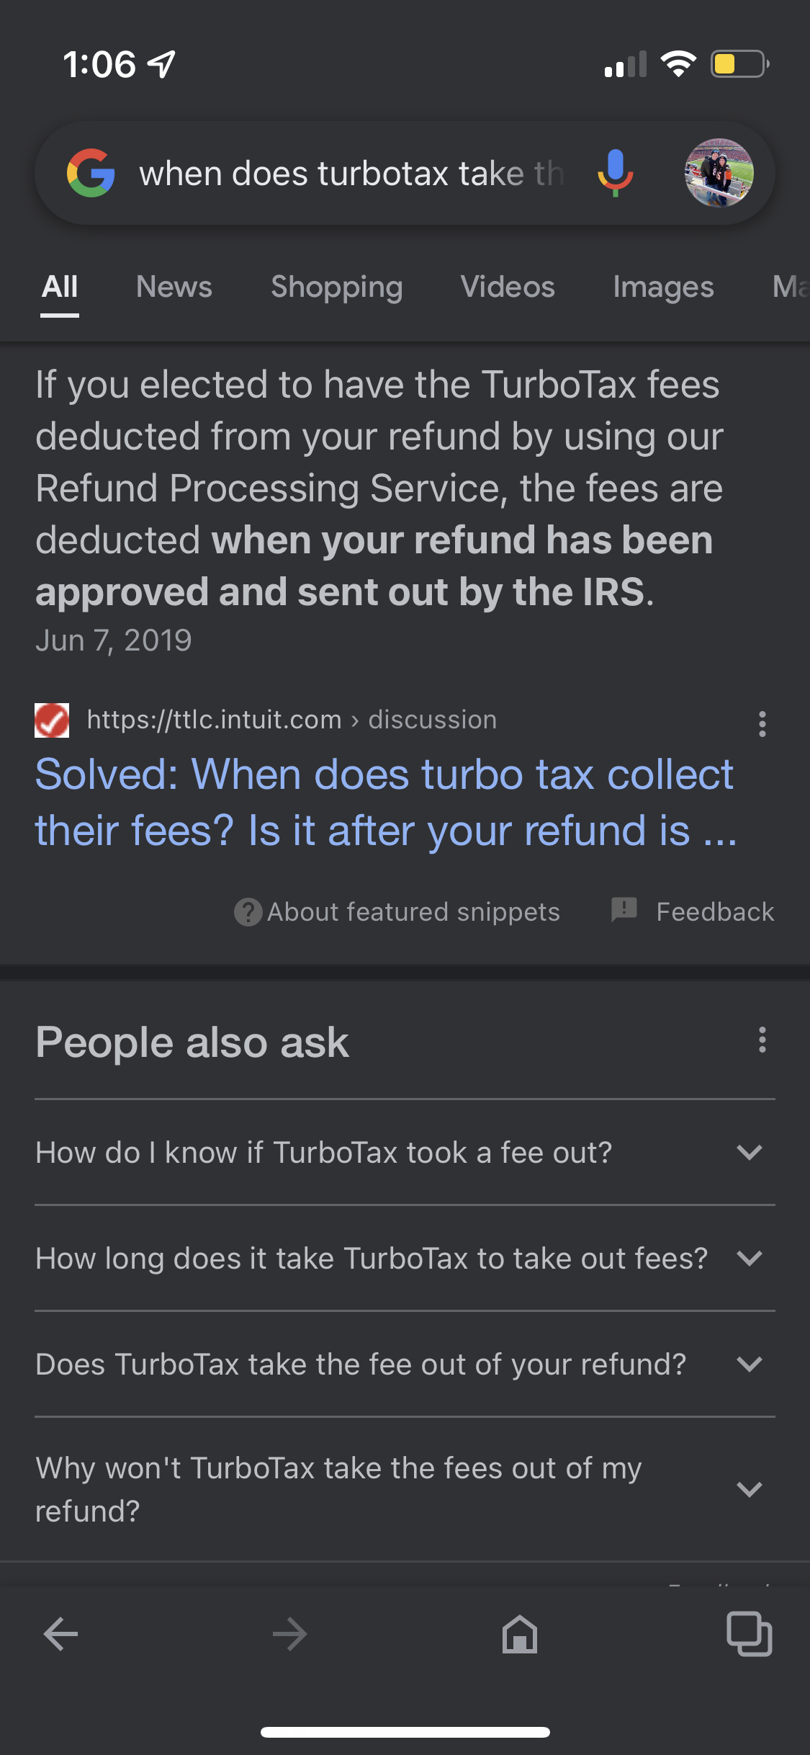Tap the About featured snippets help icon
The width and height of the screenshot is (810, 1755).
click(248, 912)
